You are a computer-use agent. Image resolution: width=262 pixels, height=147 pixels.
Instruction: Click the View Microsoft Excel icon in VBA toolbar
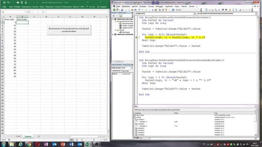pos(114,10)
